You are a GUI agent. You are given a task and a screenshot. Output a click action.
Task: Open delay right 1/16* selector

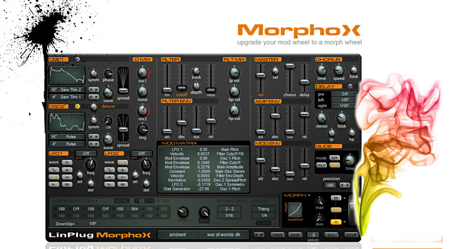pyautogui.click(x=344, y=106)
